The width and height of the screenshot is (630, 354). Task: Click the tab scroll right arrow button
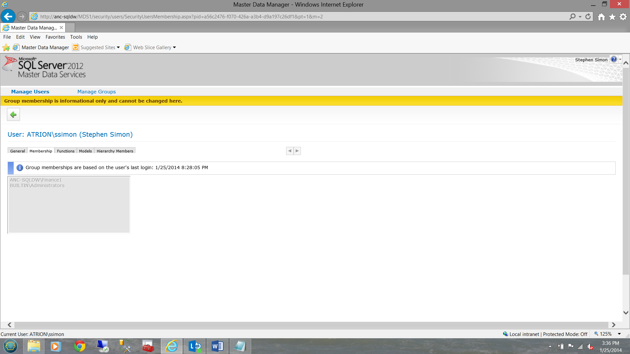(297, 151)
